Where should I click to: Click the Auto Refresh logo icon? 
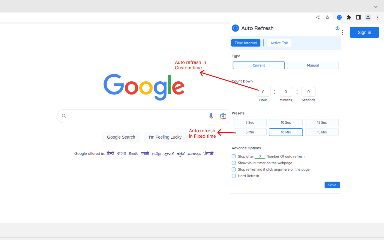pos(235,28)
